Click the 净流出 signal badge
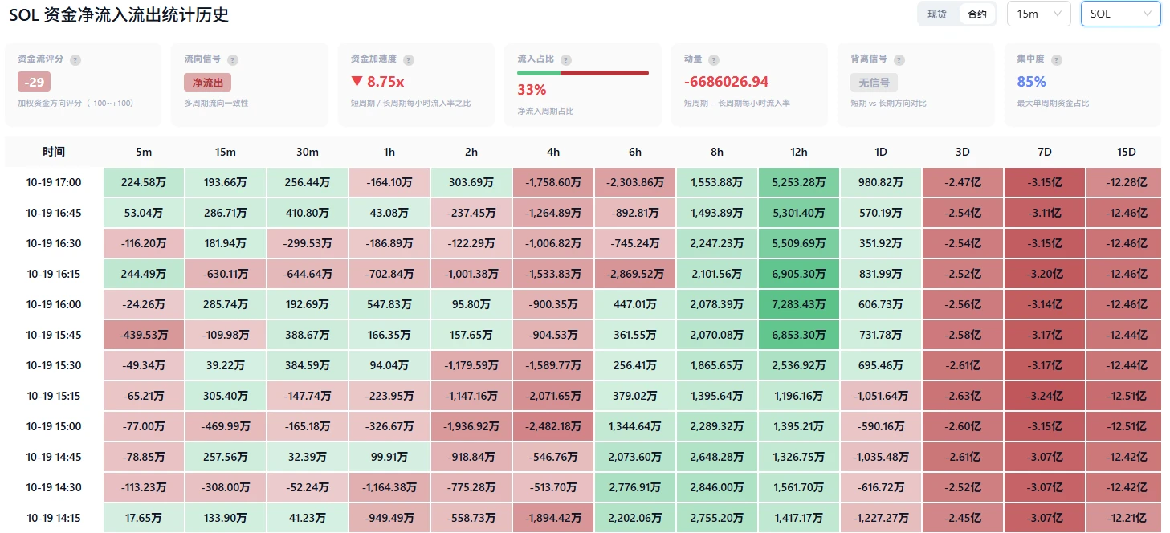The image size is (1170, 533). 208,82
